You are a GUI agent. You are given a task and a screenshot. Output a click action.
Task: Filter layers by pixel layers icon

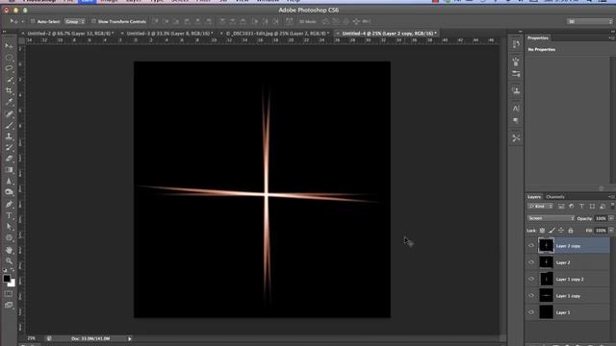(x=561, y=206)
